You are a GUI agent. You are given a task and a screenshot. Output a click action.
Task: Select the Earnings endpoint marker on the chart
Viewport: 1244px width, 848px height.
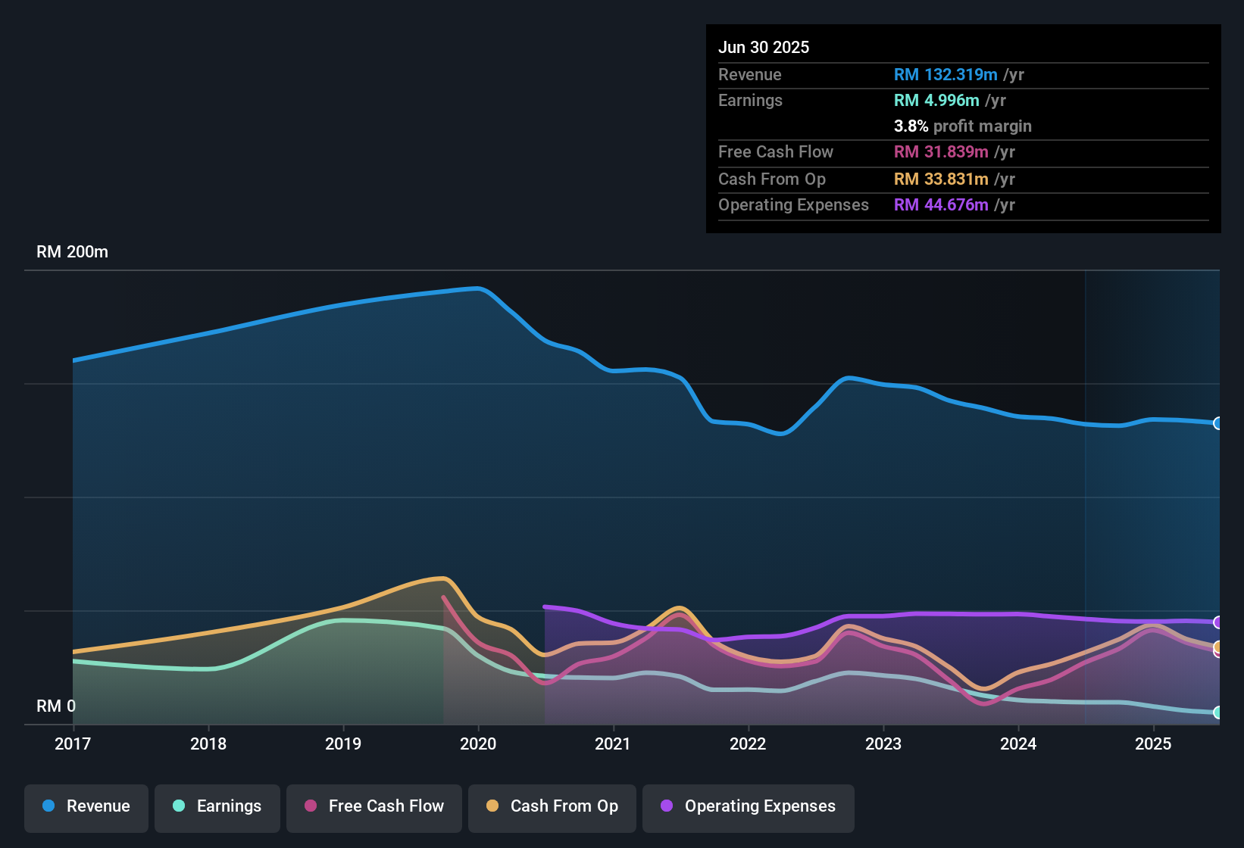[x=1217, y=712]
